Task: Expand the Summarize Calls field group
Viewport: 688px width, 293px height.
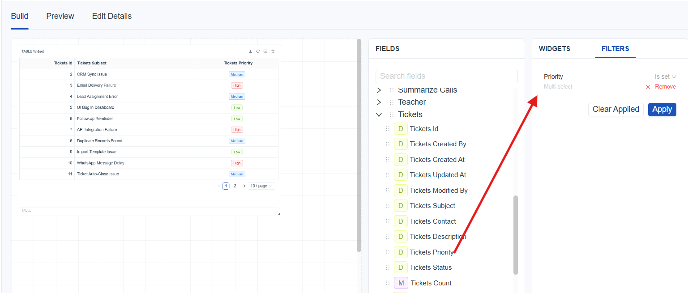Action: [379, 90]
